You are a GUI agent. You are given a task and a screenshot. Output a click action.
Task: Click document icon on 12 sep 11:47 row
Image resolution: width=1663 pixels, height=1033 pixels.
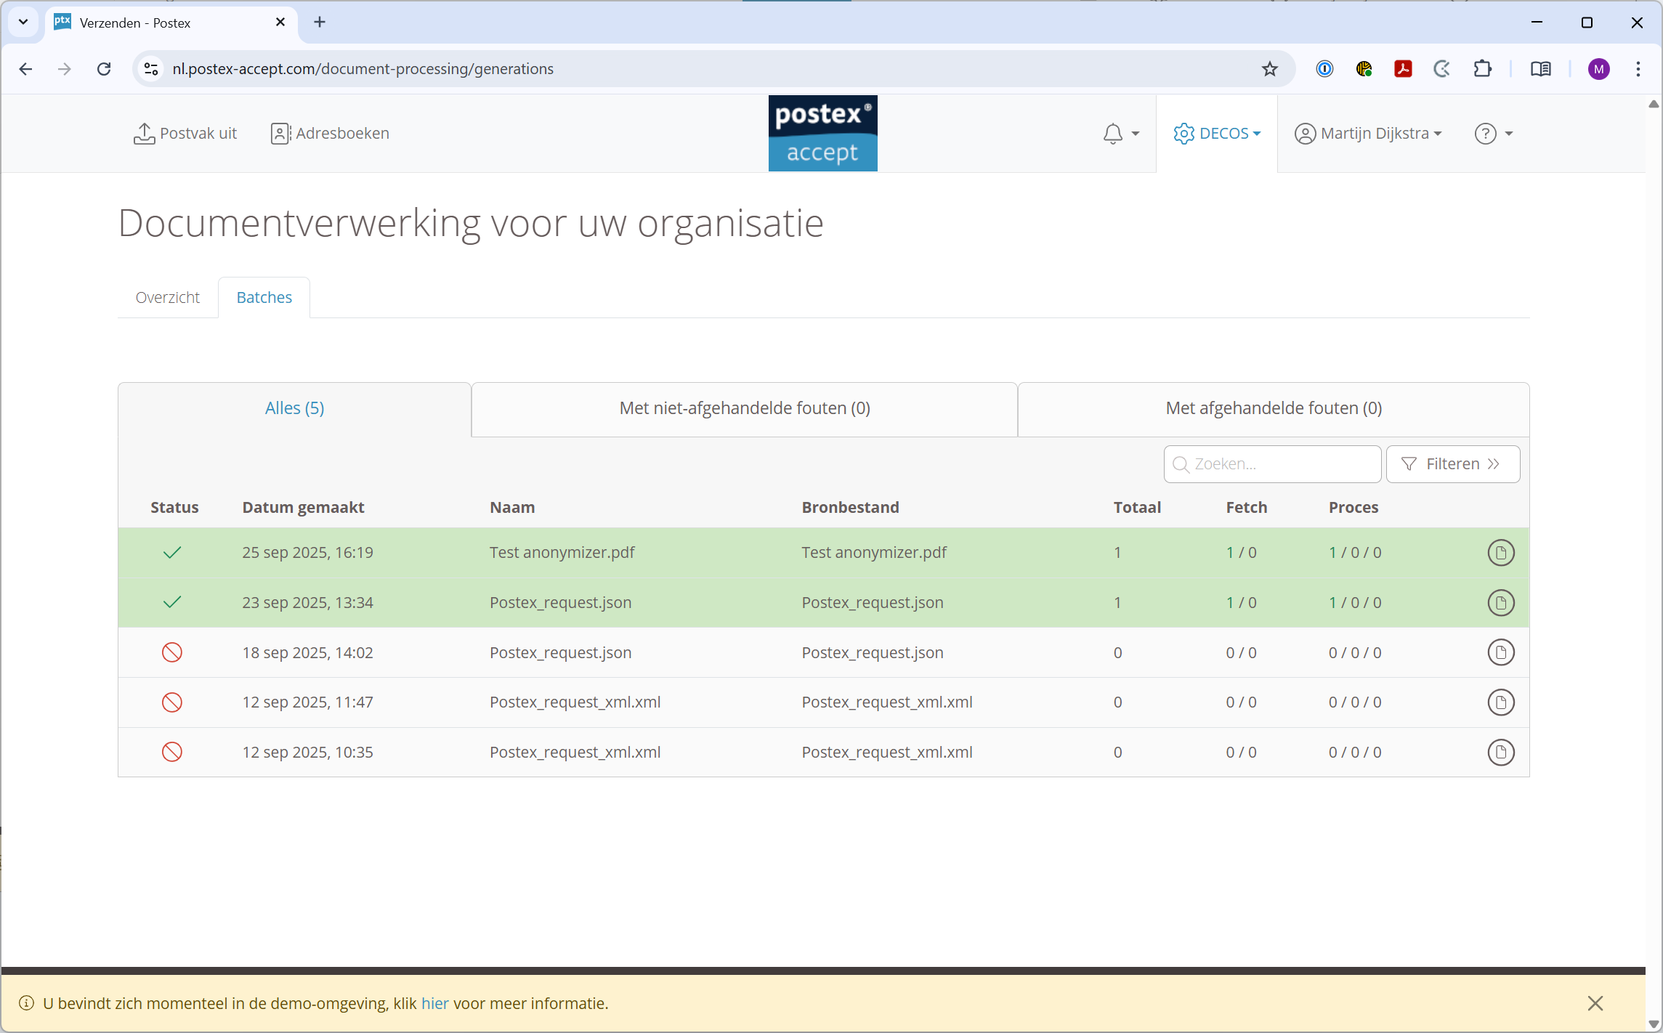pyautogui.click(x=1500, y=702)
